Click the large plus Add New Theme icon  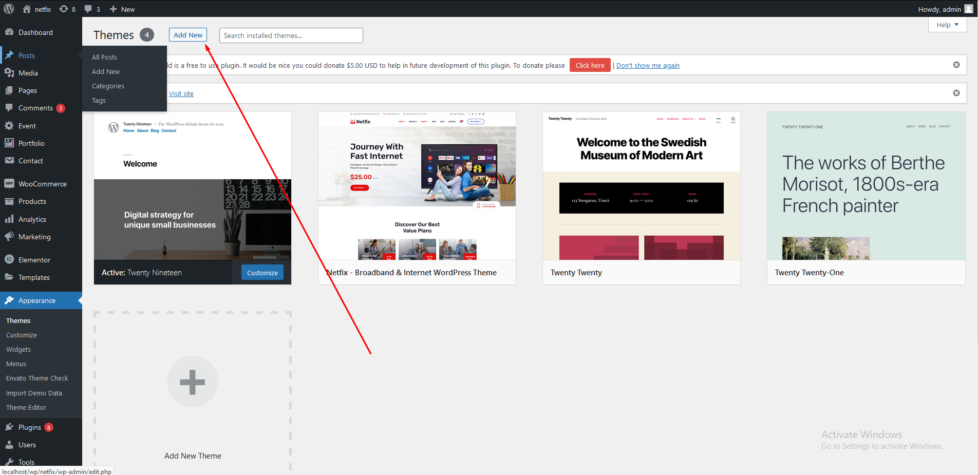coord(193,382)
